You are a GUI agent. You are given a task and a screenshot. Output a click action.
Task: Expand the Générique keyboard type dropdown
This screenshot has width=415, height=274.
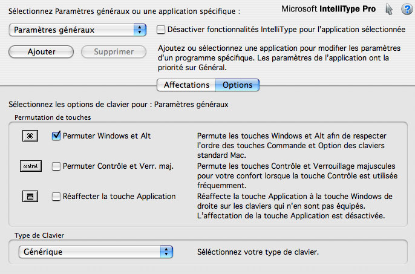(96, 252)
